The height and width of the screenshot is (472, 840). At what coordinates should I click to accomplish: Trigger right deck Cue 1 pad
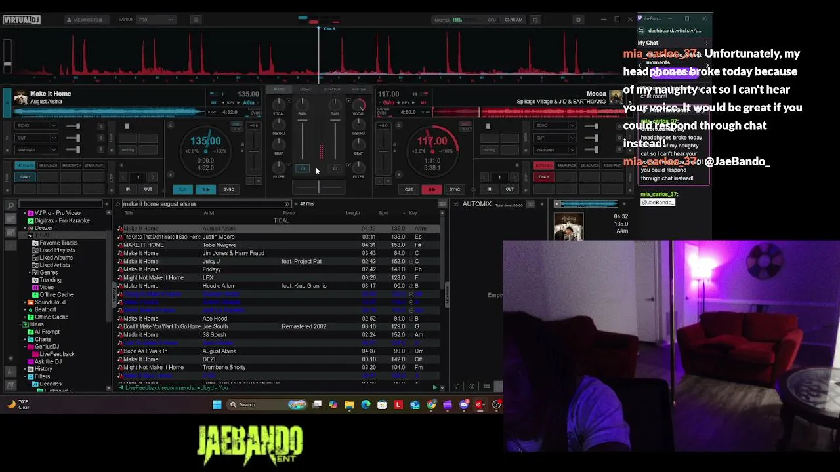point(544,177)
